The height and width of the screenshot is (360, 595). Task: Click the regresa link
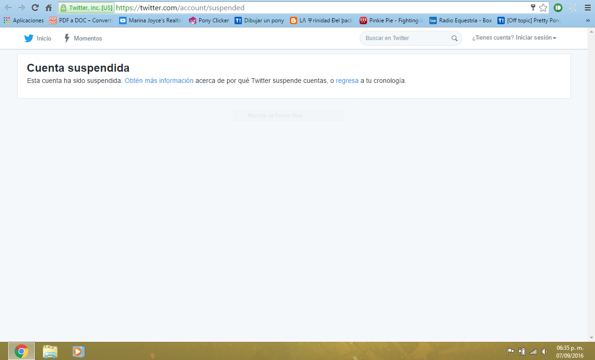click(347, 81)
